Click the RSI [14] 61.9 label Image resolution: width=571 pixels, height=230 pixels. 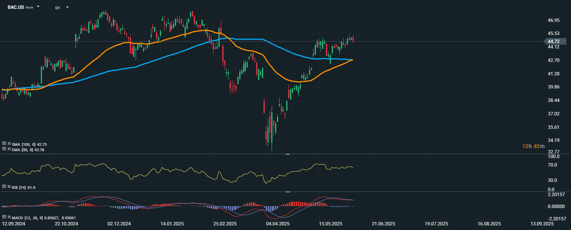(x=24, y=187)
